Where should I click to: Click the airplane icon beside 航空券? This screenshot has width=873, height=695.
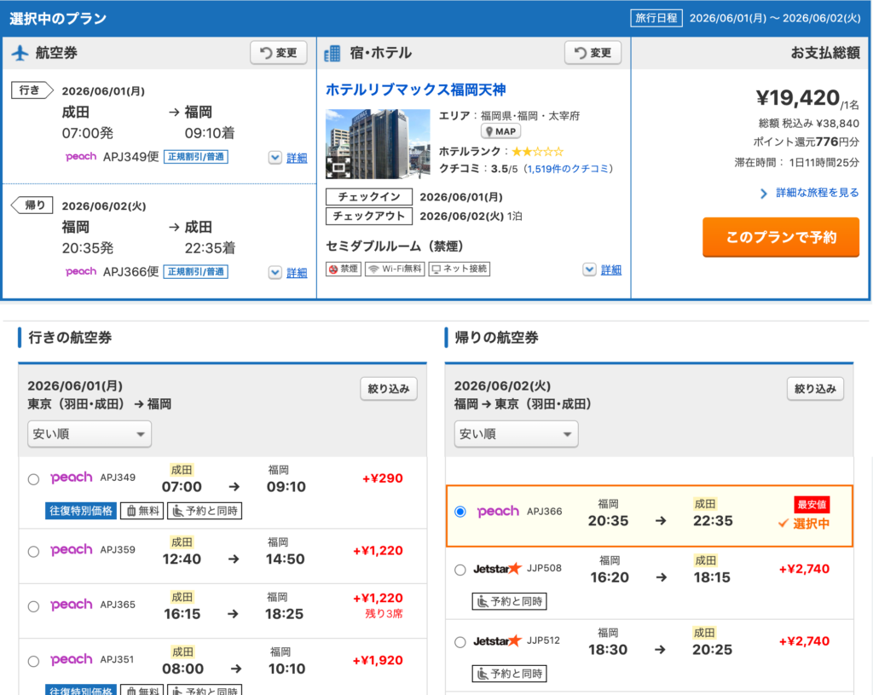[20, 53]
